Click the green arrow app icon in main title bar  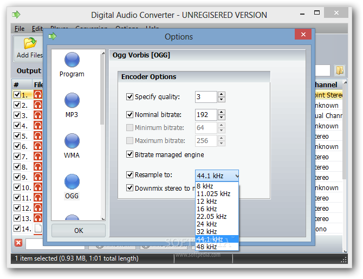click(x=16, y=15)
